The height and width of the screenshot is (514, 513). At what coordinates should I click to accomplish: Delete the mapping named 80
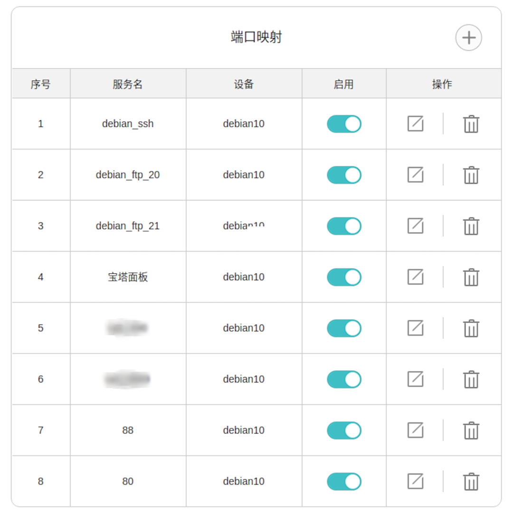(x=471, y=482)
